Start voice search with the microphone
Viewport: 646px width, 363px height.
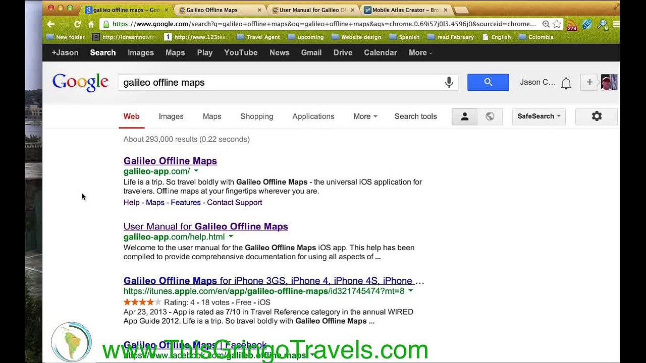tap(449, 82)
